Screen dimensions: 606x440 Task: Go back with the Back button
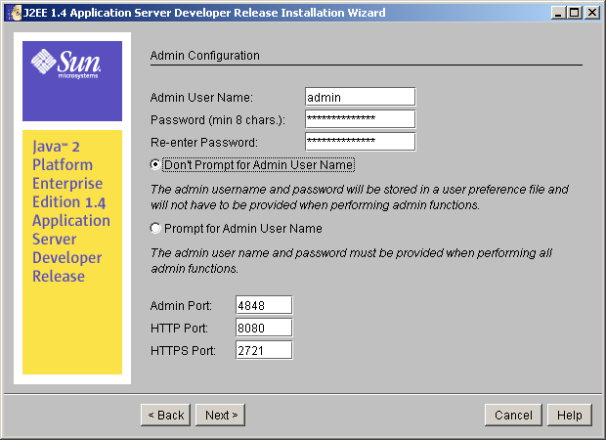coord(165,416)
